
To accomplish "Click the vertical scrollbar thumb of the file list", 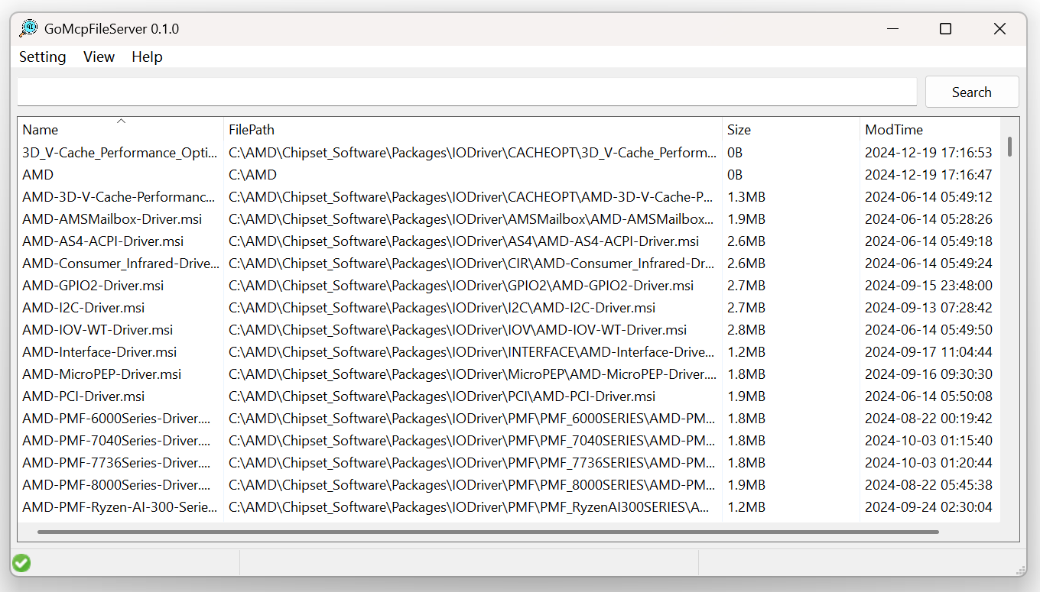I will coord(1010,147).
